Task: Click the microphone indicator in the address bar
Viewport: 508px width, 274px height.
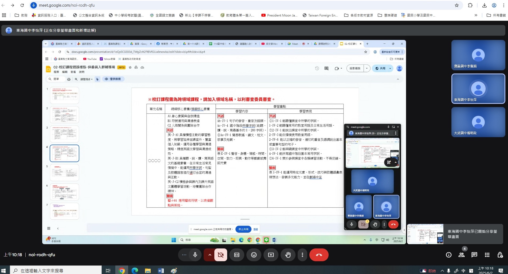Action: (x=33, y=5)
